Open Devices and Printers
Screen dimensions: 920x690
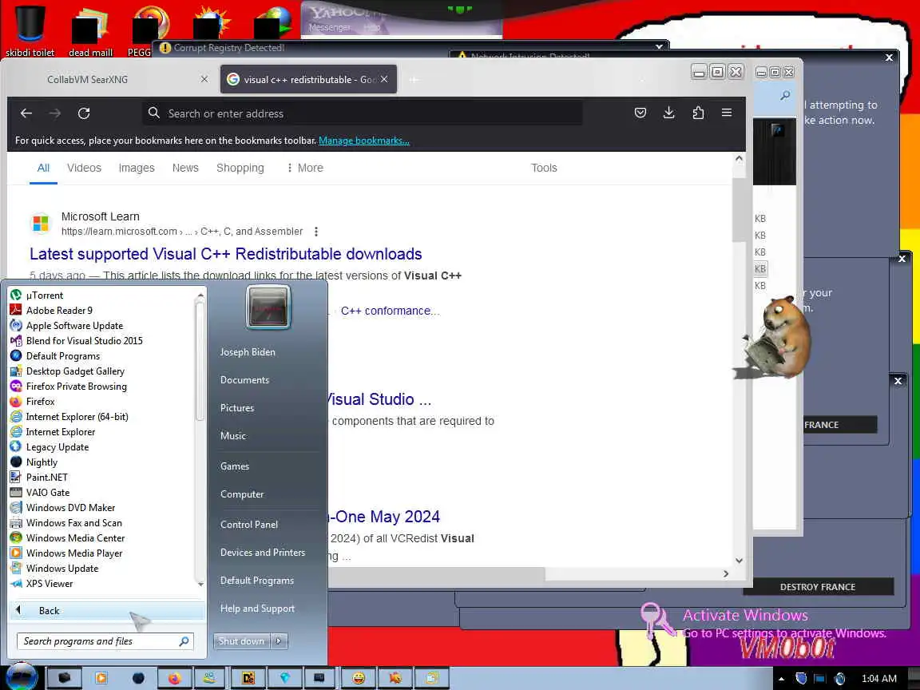pyautogui.click(x=262, y=553)
